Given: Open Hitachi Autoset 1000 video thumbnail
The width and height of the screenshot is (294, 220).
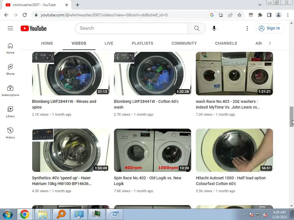Looking at the screenshot, I should [234, 150].
